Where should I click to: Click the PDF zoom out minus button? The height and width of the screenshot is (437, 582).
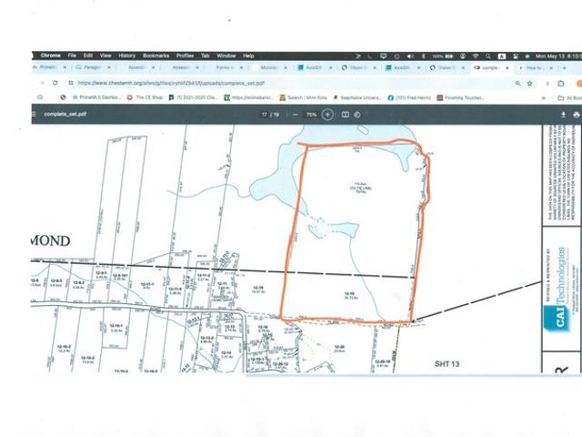[296, 115]
